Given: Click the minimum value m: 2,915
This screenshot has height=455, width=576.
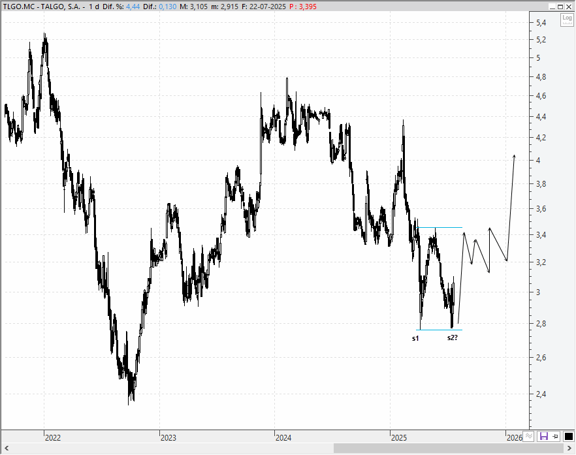Looking at the screenshot, I should coord(225,7).
